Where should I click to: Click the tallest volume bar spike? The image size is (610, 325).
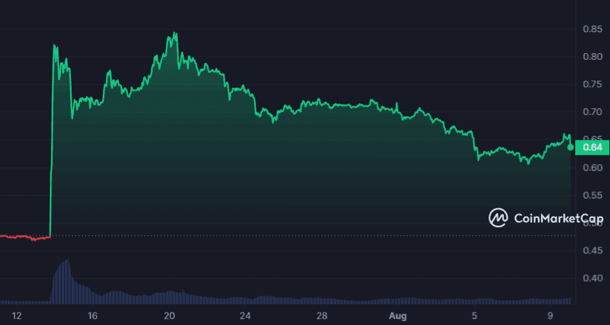[68, 281]
